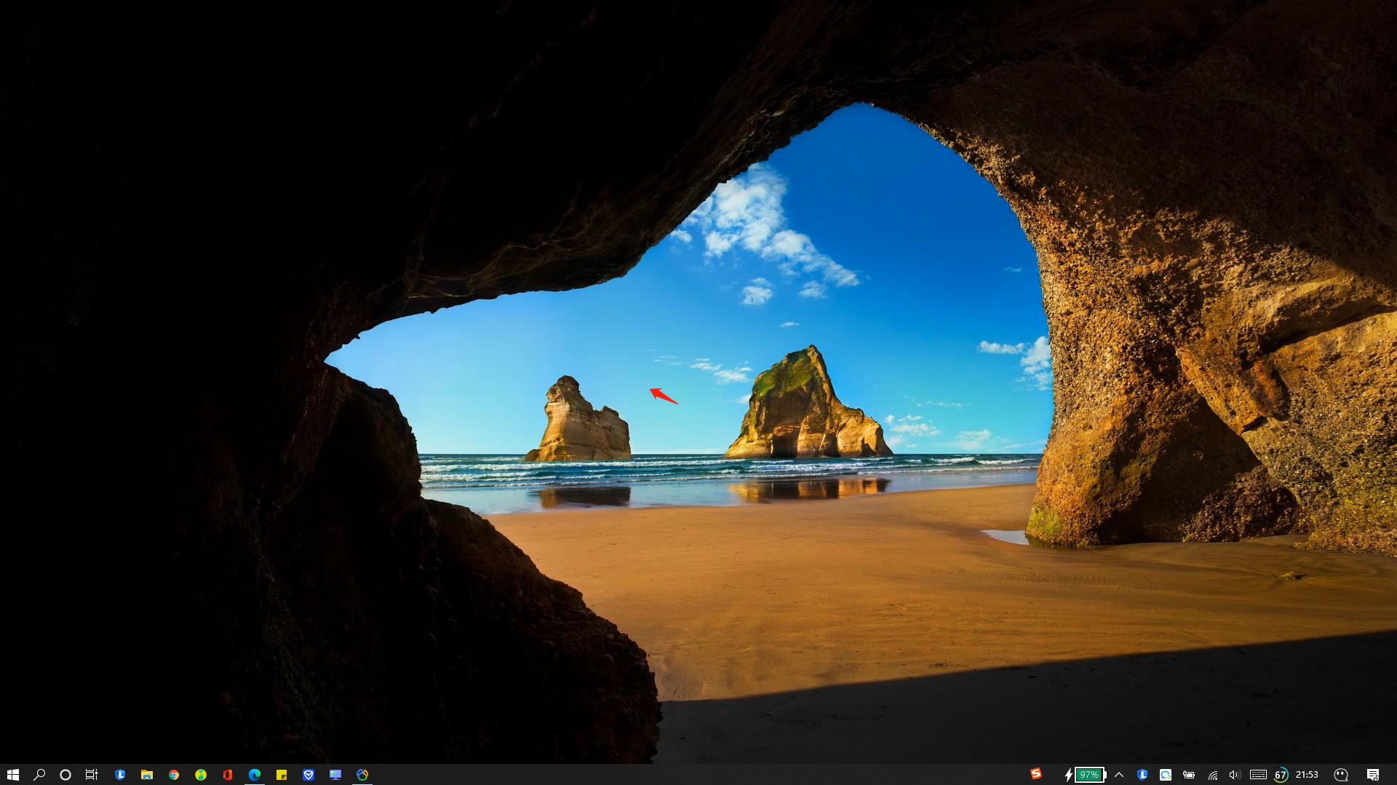This screenshot has height=785, width=1397.
Task: Launch Cortana circle icon
Action: [x=65, y=775]
